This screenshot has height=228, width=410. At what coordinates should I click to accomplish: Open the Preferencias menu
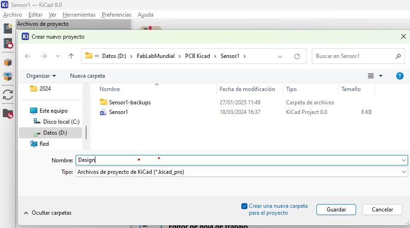tap(117, 15)
